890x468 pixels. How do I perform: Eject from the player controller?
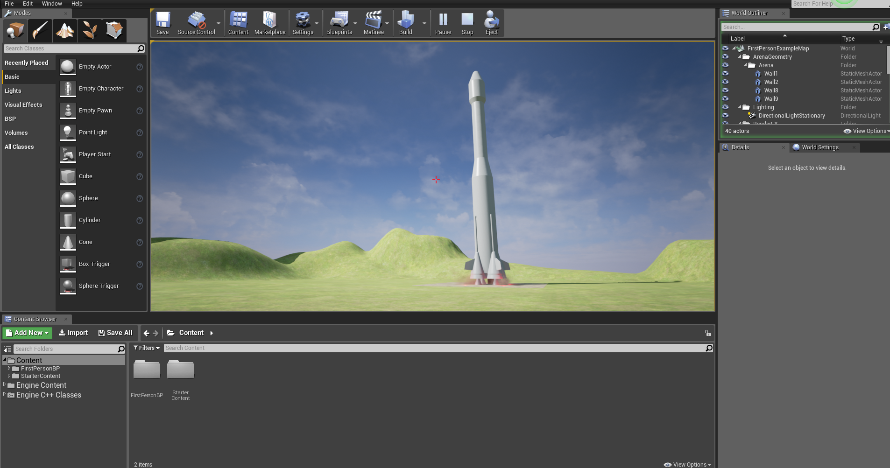click(491, 23)
